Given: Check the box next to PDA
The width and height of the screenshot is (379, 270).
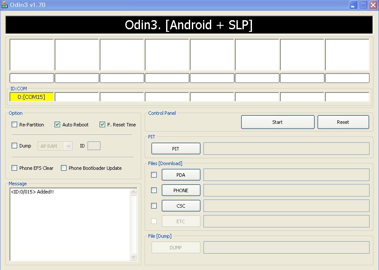Looking at the screenshot, I should [x=154, y=175].
